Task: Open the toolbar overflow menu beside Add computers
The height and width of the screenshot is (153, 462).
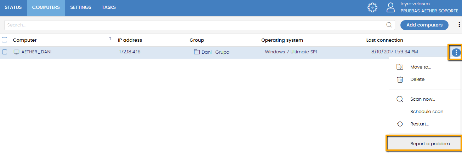Action: pos(459,25)
